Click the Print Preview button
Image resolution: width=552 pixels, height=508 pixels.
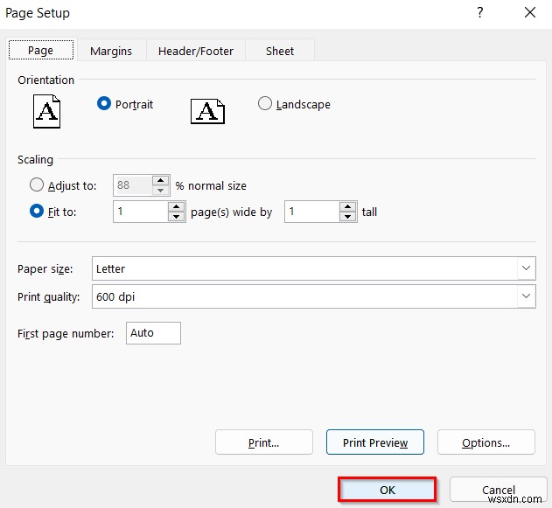[x=375, y=442]
